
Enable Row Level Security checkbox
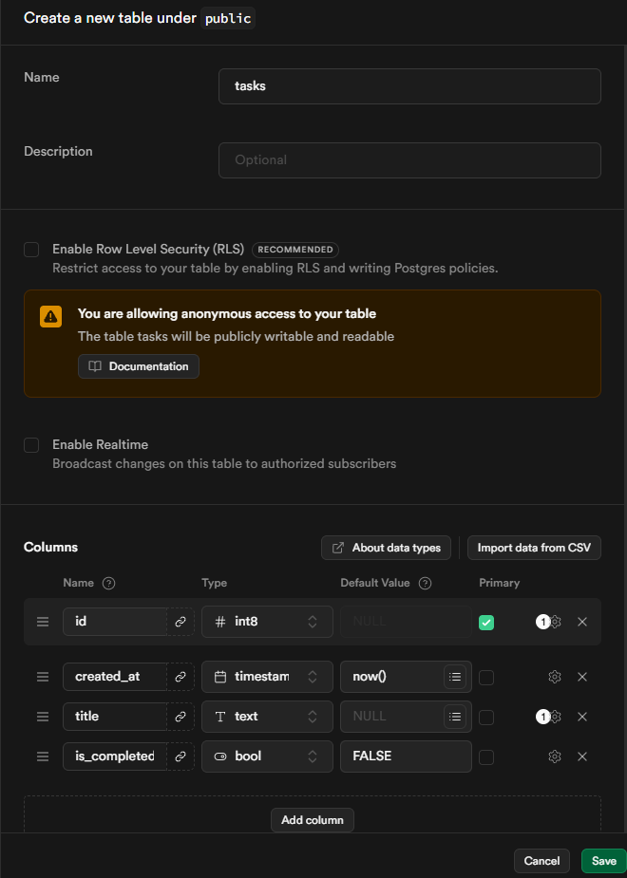[x=31, y=250]
